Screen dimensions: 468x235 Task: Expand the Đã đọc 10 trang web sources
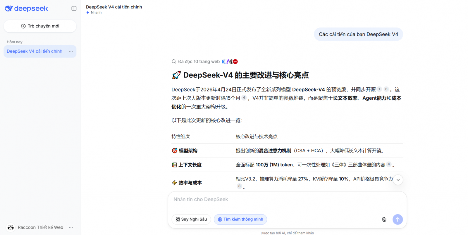199,61
